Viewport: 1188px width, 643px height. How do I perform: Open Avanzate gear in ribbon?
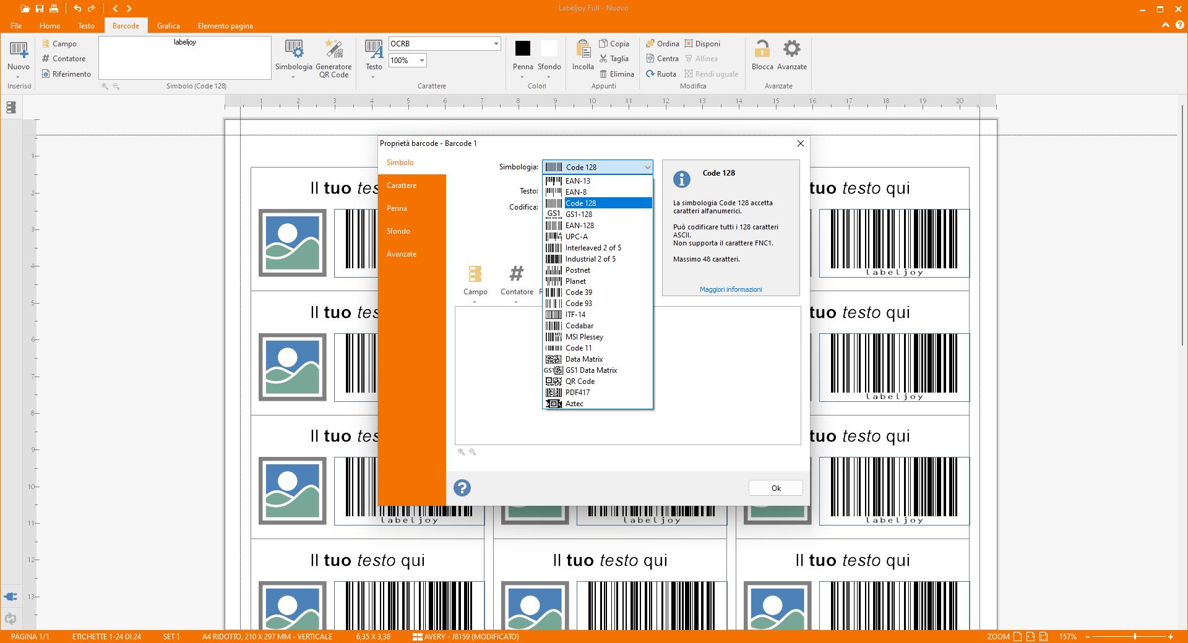tap(792, 56)
